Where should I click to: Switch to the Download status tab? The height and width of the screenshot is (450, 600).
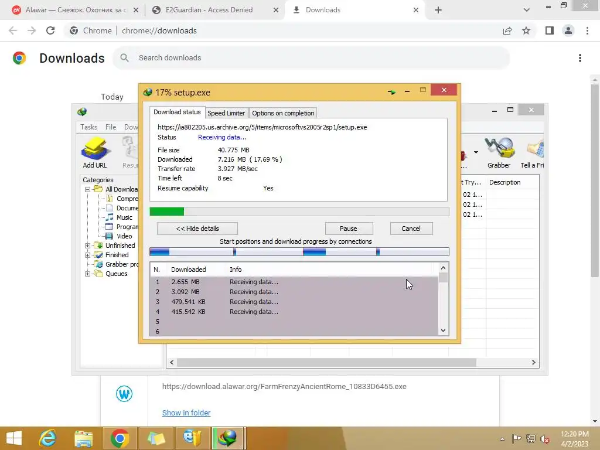pyautogui.click(x=177, y=112)
